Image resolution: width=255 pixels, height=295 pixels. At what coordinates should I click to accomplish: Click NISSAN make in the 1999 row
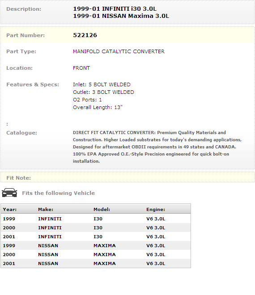click(48, 246)
